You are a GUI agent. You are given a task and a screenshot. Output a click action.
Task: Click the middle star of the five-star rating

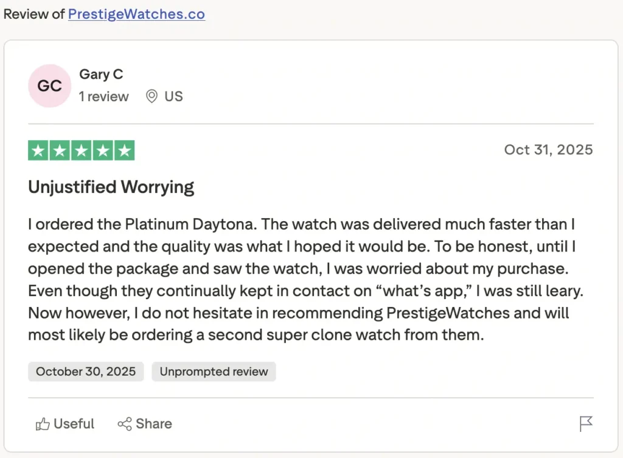pyautogui.click(x=80, y=150)
